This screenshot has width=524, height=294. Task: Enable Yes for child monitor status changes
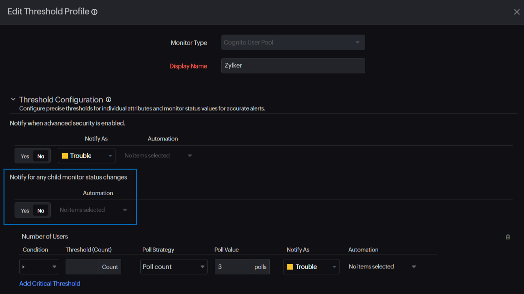(25, 211)
